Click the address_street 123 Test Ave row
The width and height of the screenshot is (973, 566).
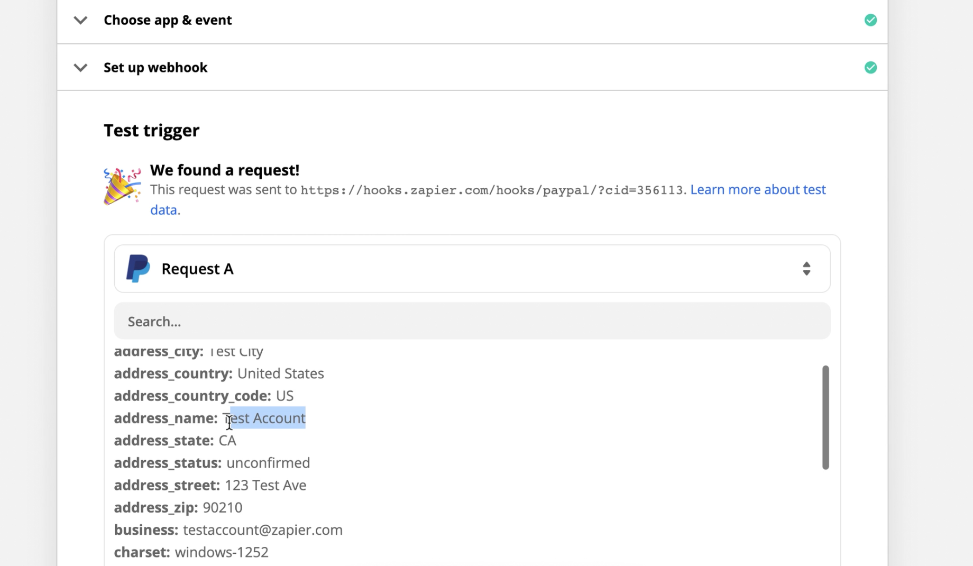(210, 485)
